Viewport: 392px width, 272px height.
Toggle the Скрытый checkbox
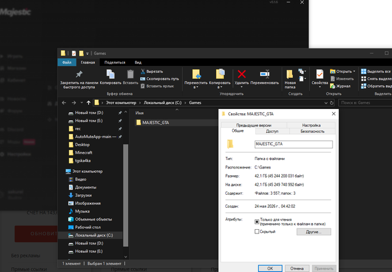(x=257, y=232)
